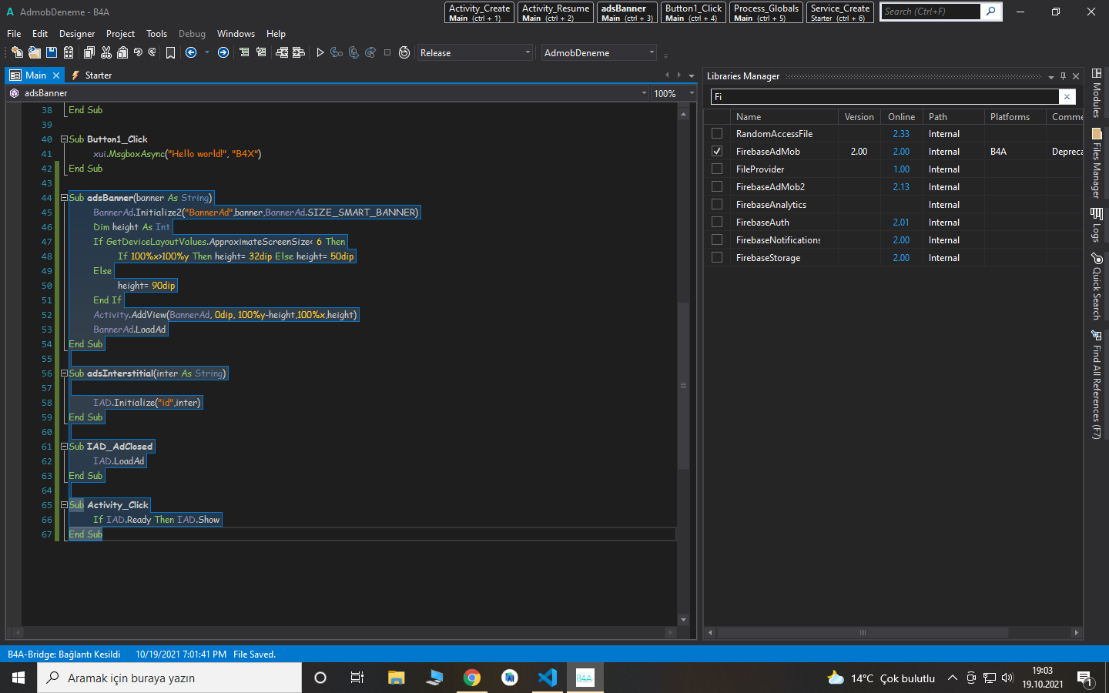The width and height of the screenshot is (1109, 693).
Task: Uncheck the FirebaseAdMob library checkbox
Action: 717,151
